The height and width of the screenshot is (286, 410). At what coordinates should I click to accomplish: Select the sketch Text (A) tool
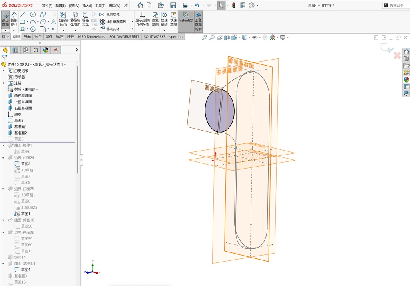[53, 22]
